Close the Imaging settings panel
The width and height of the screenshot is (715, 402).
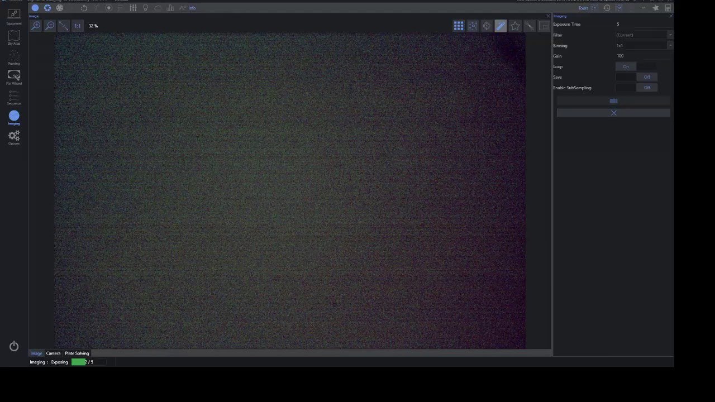tap(670, 16)
